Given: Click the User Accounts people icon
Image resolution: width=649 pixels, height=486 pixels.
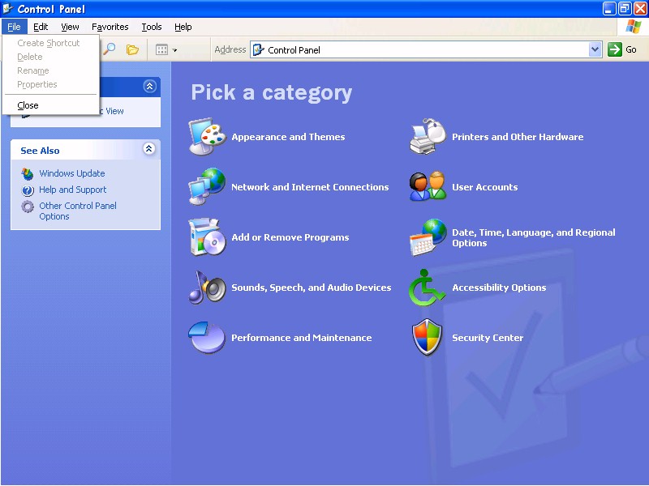Looking at the screenshot, I should 428,186.
